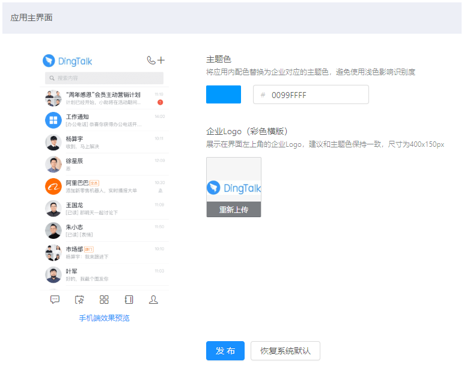Select the 王国龙 chat name

[75, 205]
